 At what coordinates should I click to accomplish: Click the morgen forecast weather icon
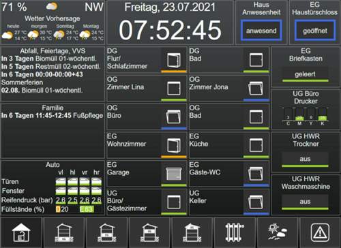[33, 35]
